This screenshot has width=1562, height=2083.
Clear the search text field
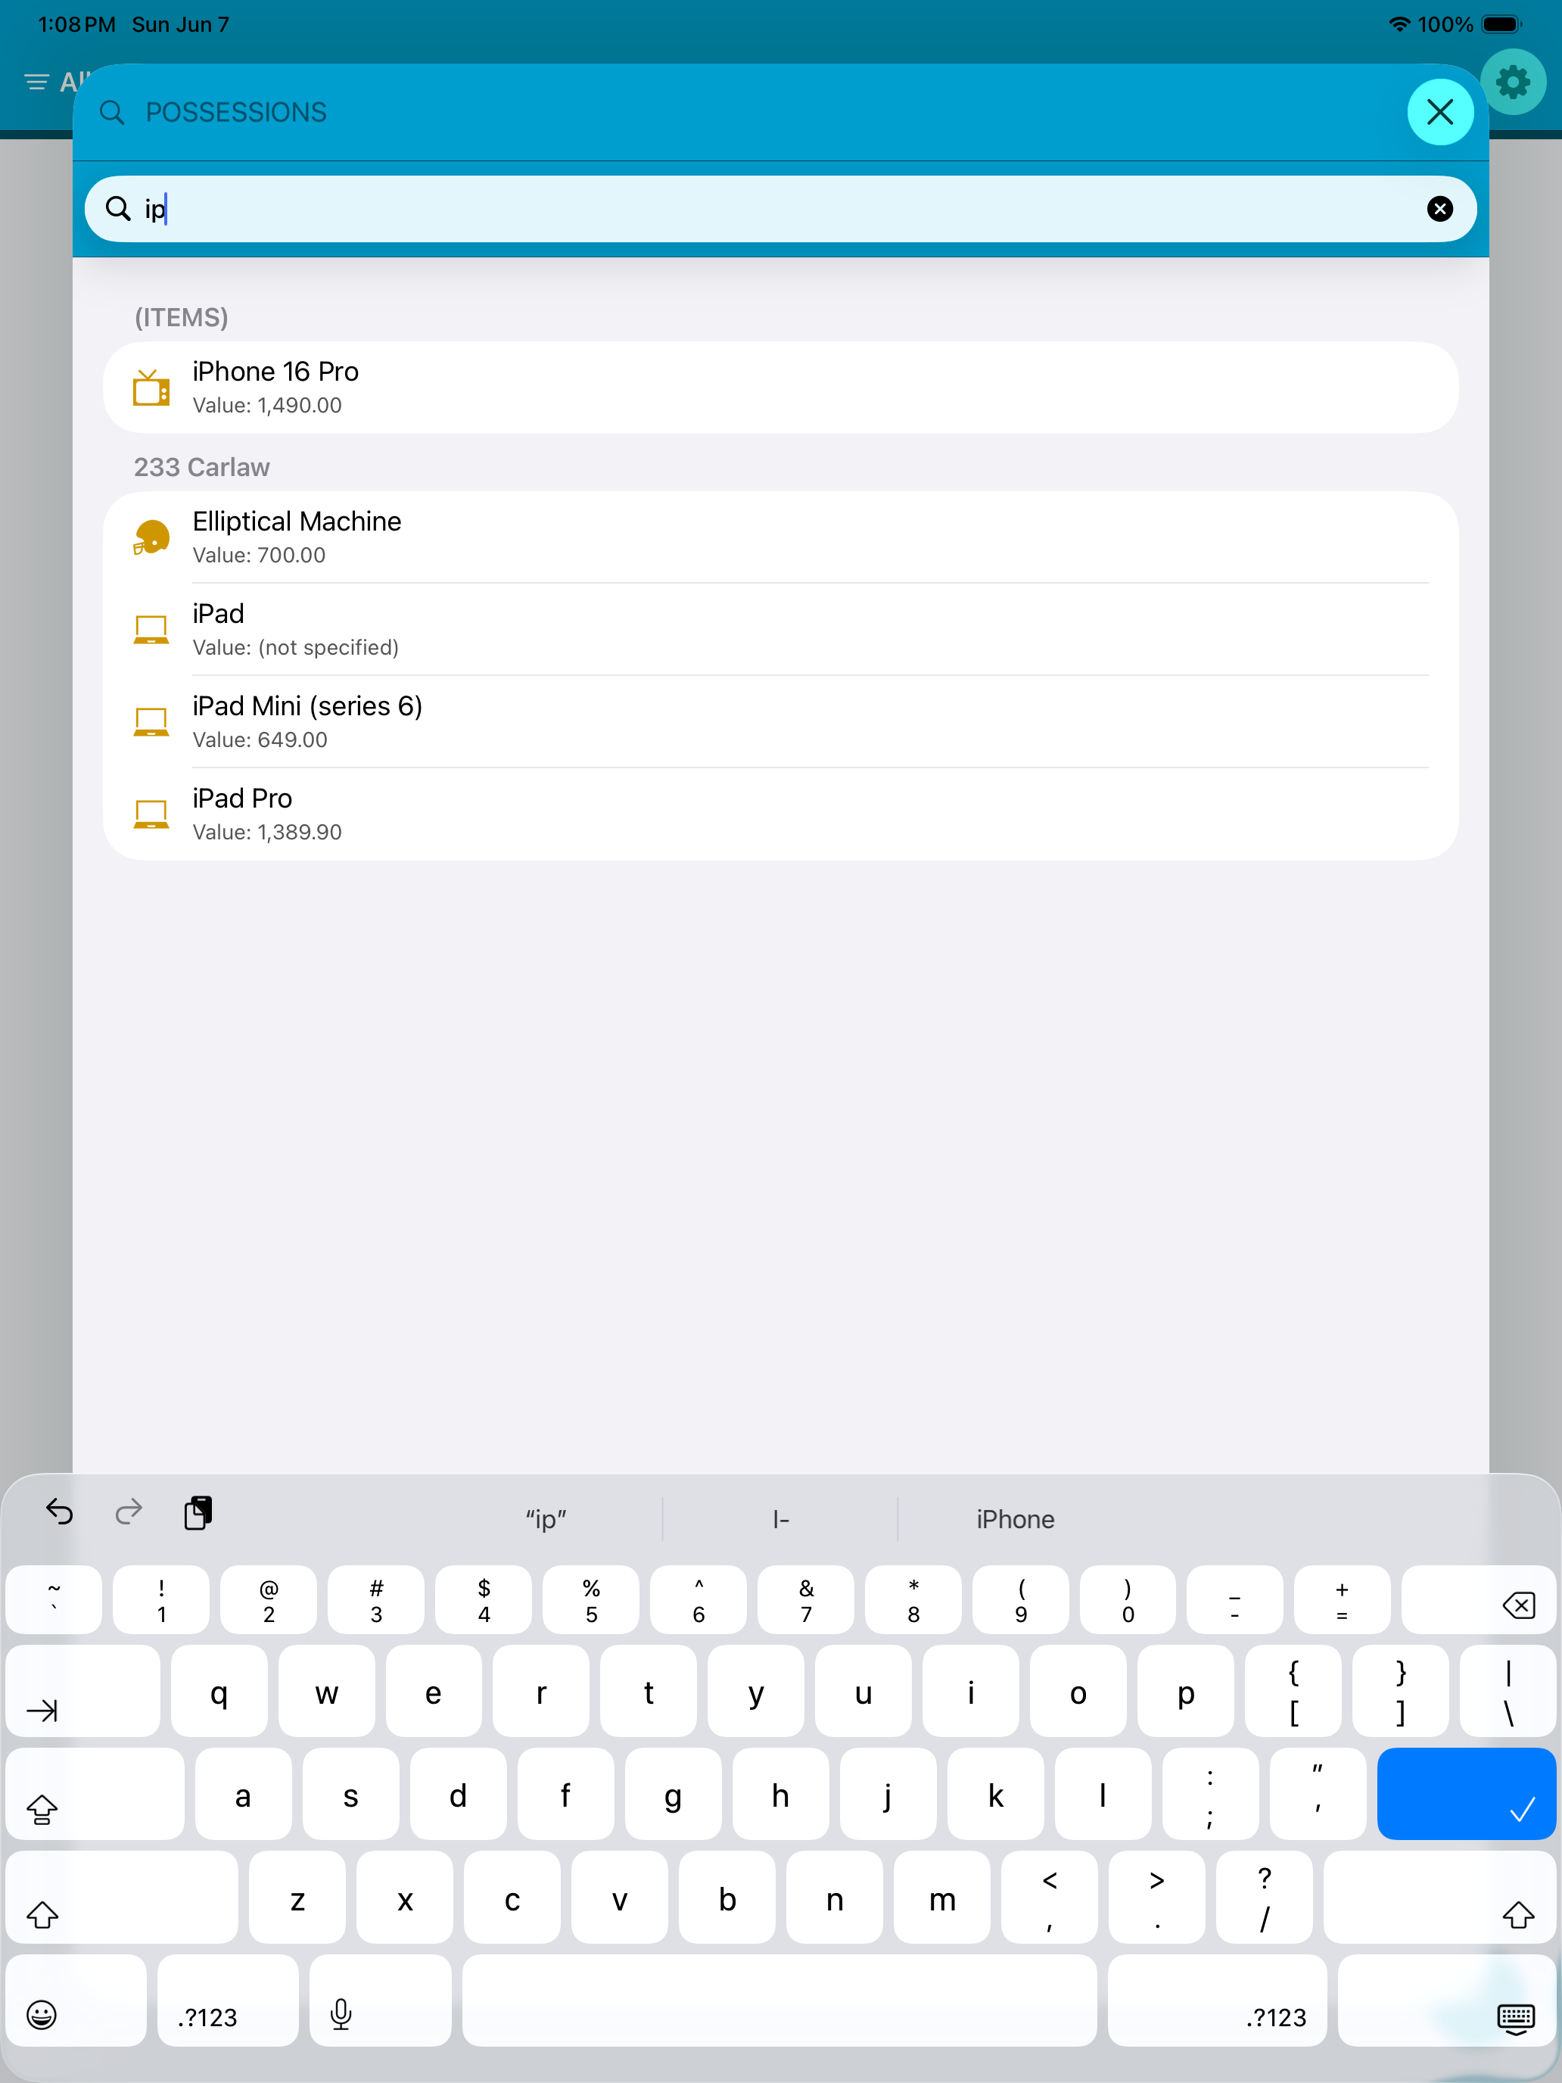[x=1439, y=208]
